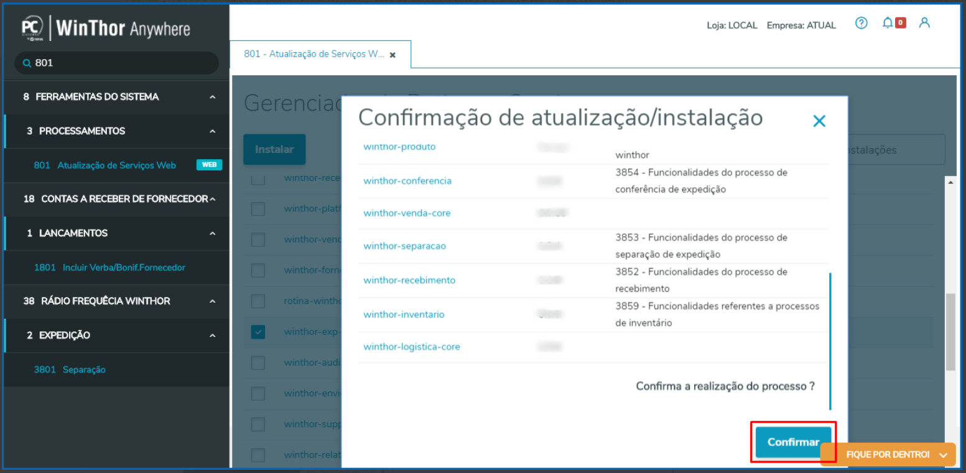
Task: Toggle the checkbox for winthor-supp row
Action: (258, 424)
